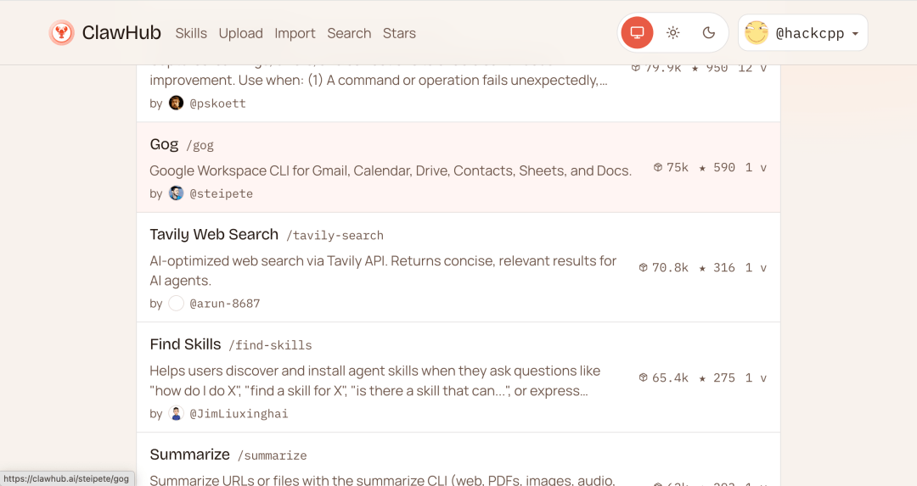Open the Import page

tap(295, 33)
